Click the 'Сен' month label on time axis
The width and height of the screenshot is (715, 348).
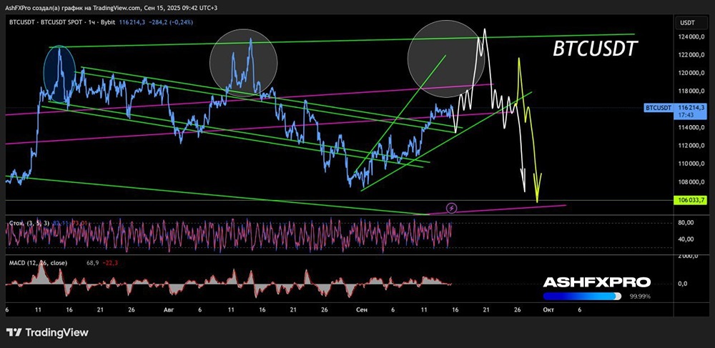click(361, 309)
